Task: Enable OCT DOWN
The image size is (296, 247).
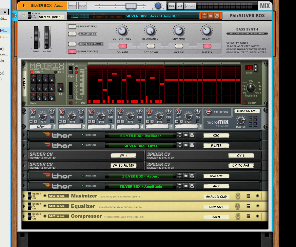Action: pos(151,46)
